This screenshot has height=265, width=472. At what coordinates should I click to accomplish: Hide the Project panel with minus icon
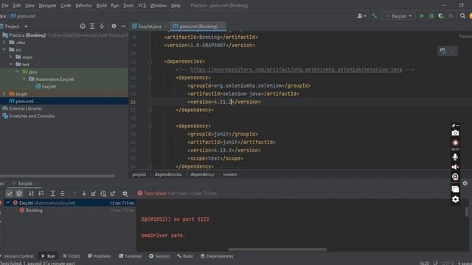[x=123, y=26]
